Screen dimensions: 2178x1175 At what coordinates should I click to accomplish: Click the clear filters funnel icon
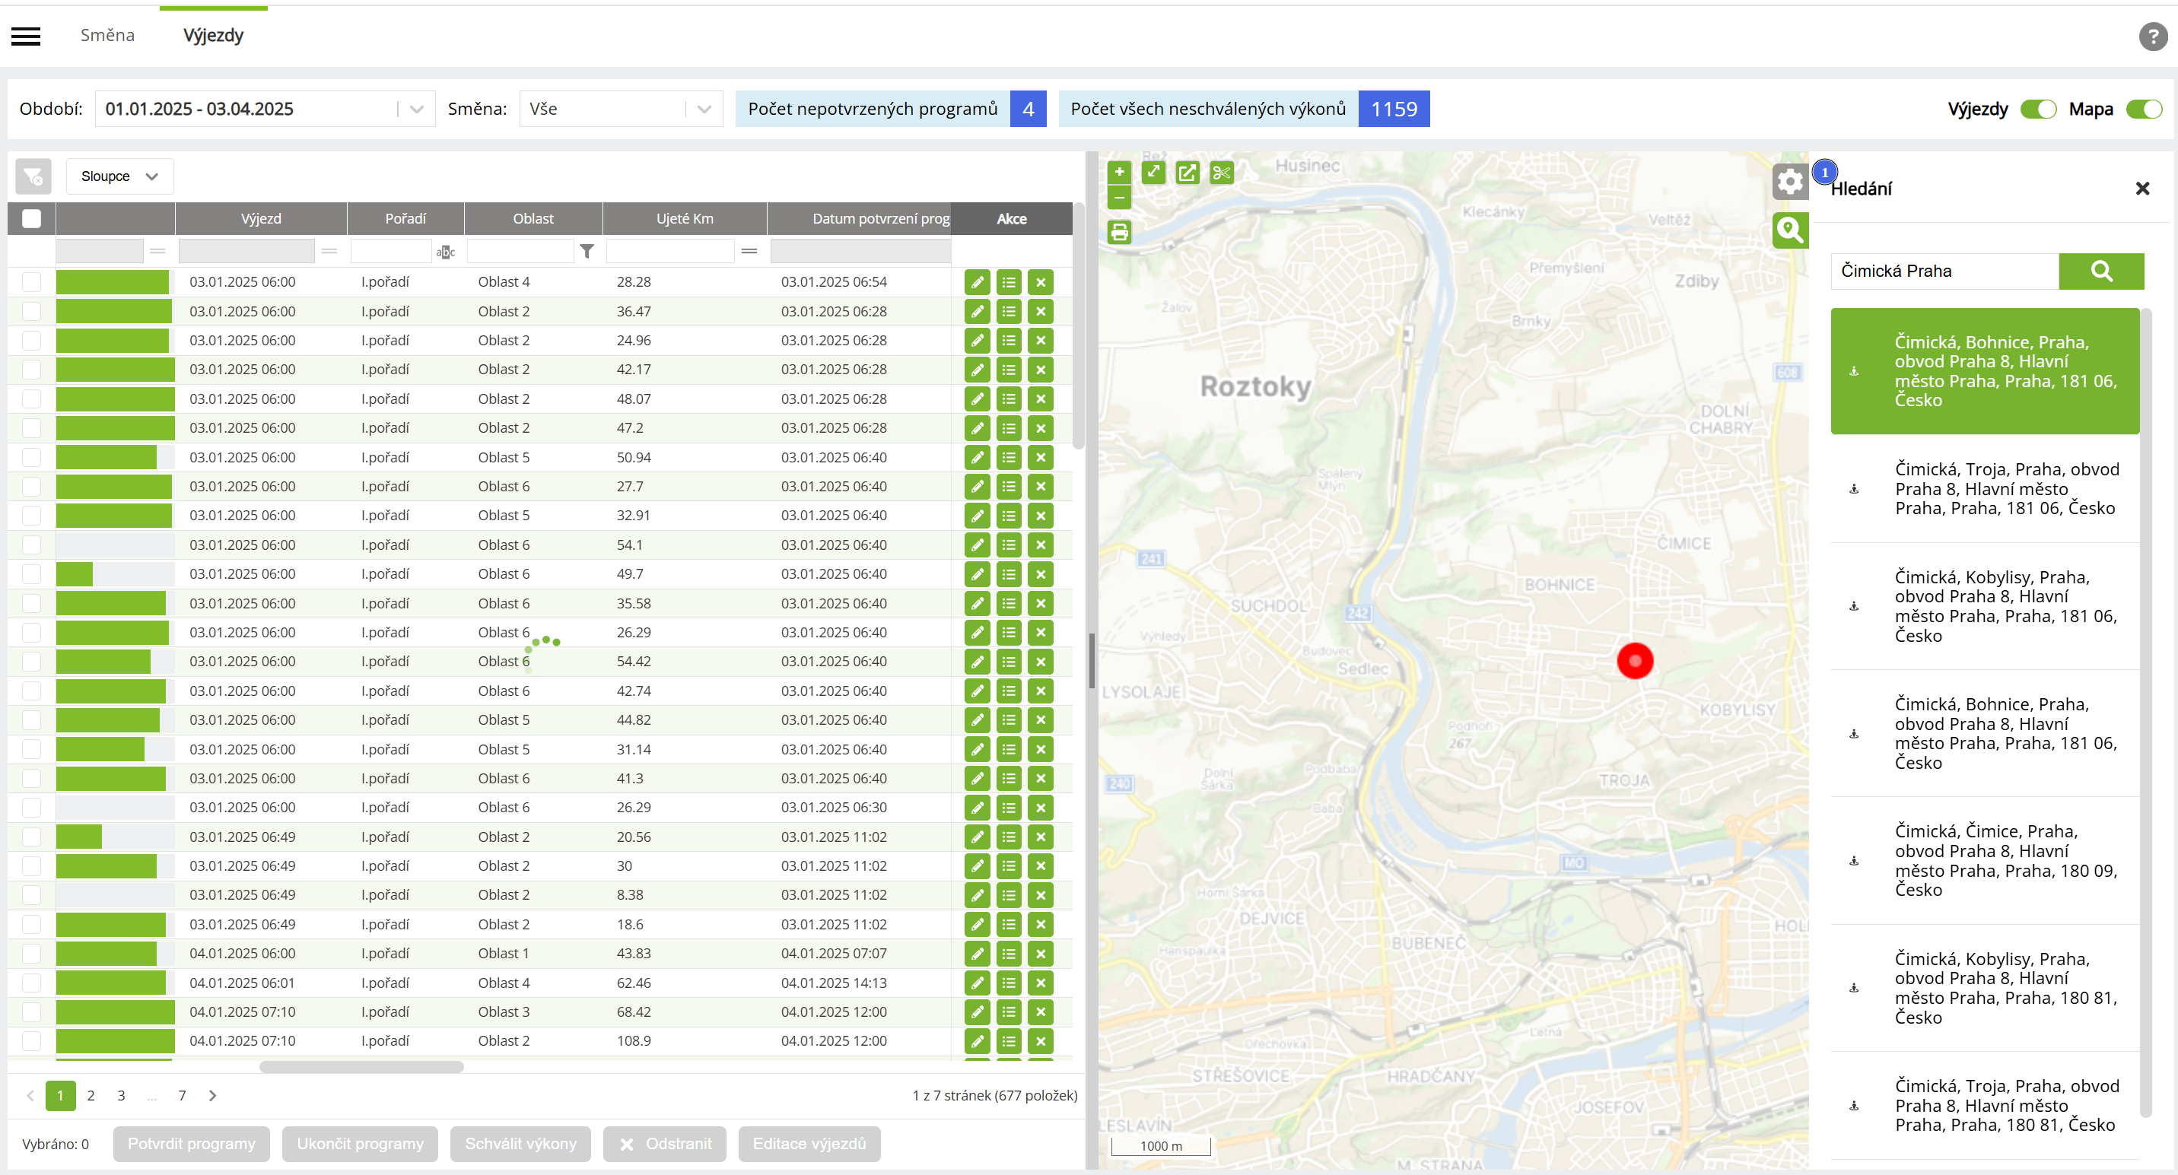point(33,176)
